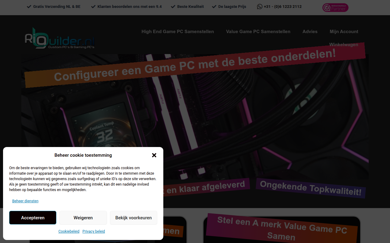Viewport: 390px width, 243px height.
Task: Click the 'Ongekende Topkwaliteit!' banner
Action: click(311, 188)
